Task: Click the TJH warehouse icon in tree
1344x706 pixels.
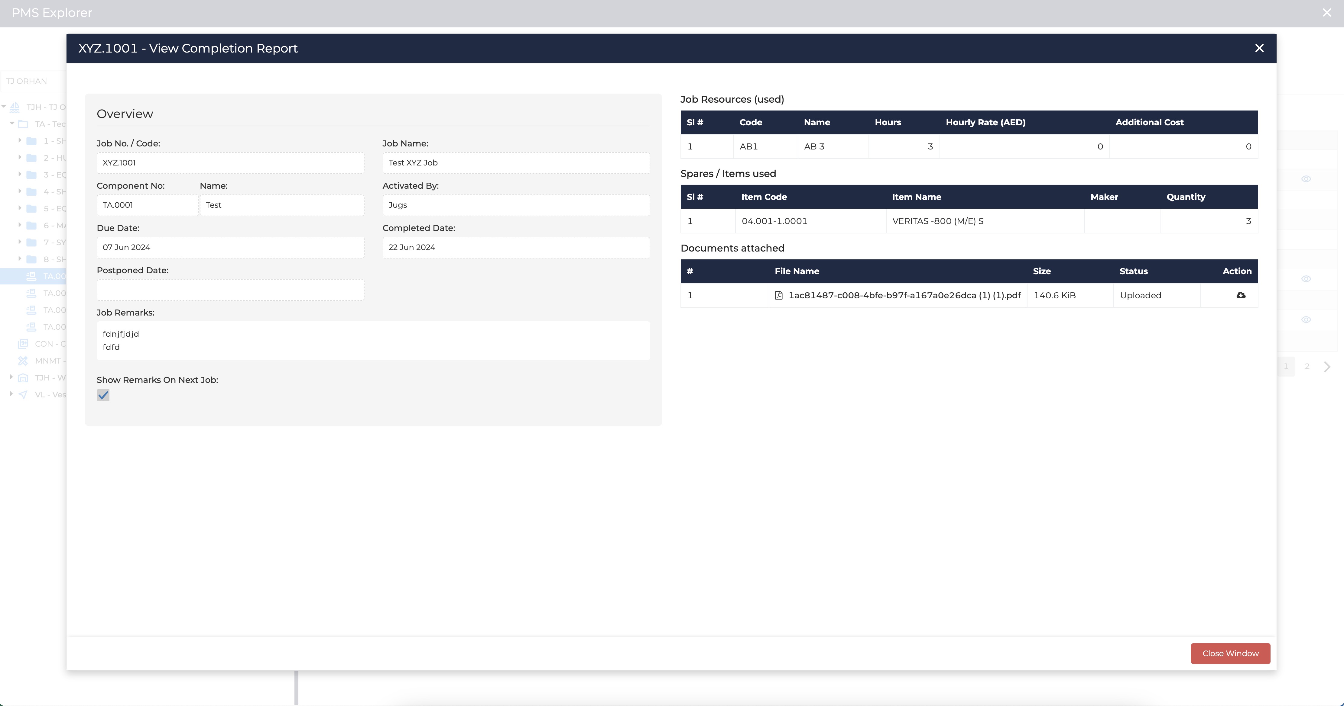Action: (23, 378)
